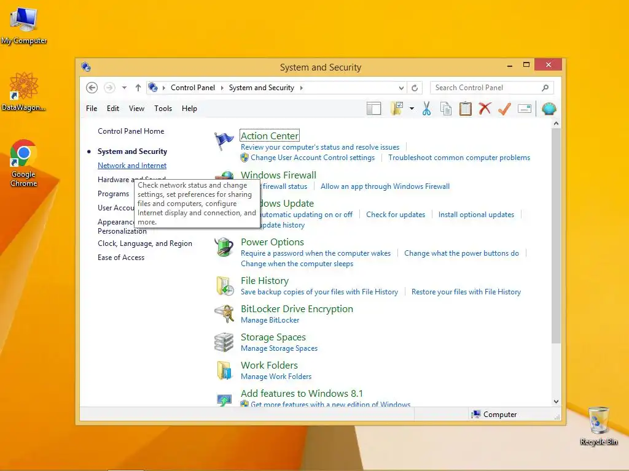Click the Add features to Windows icon
Screen dimensions: 629x471
tap(224, 400)
